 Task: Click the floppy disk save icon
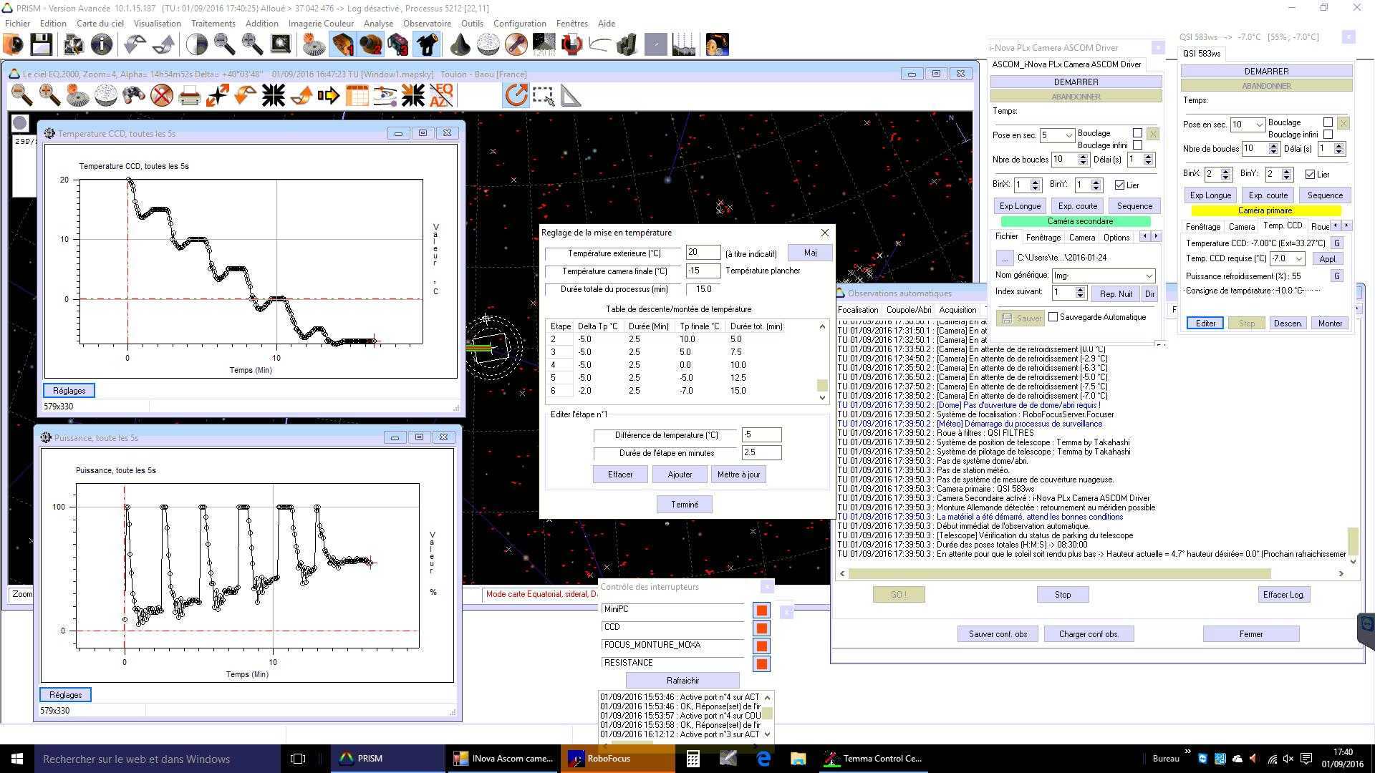coord(41,45)
